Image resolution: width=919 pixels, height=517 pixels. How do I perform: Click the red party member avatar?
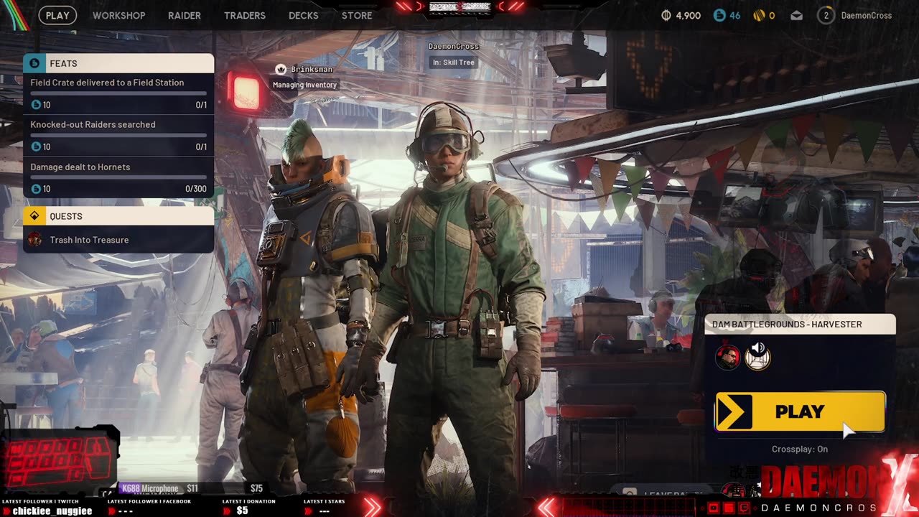click(x=728, y=357)
